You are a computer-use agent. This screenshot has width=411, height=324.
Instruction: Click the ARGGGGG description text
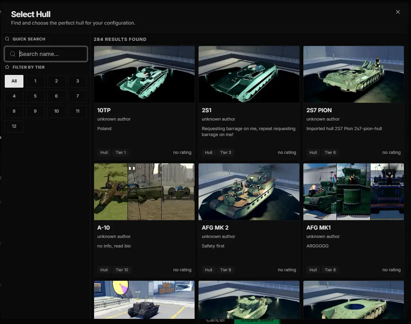(317, 246)
